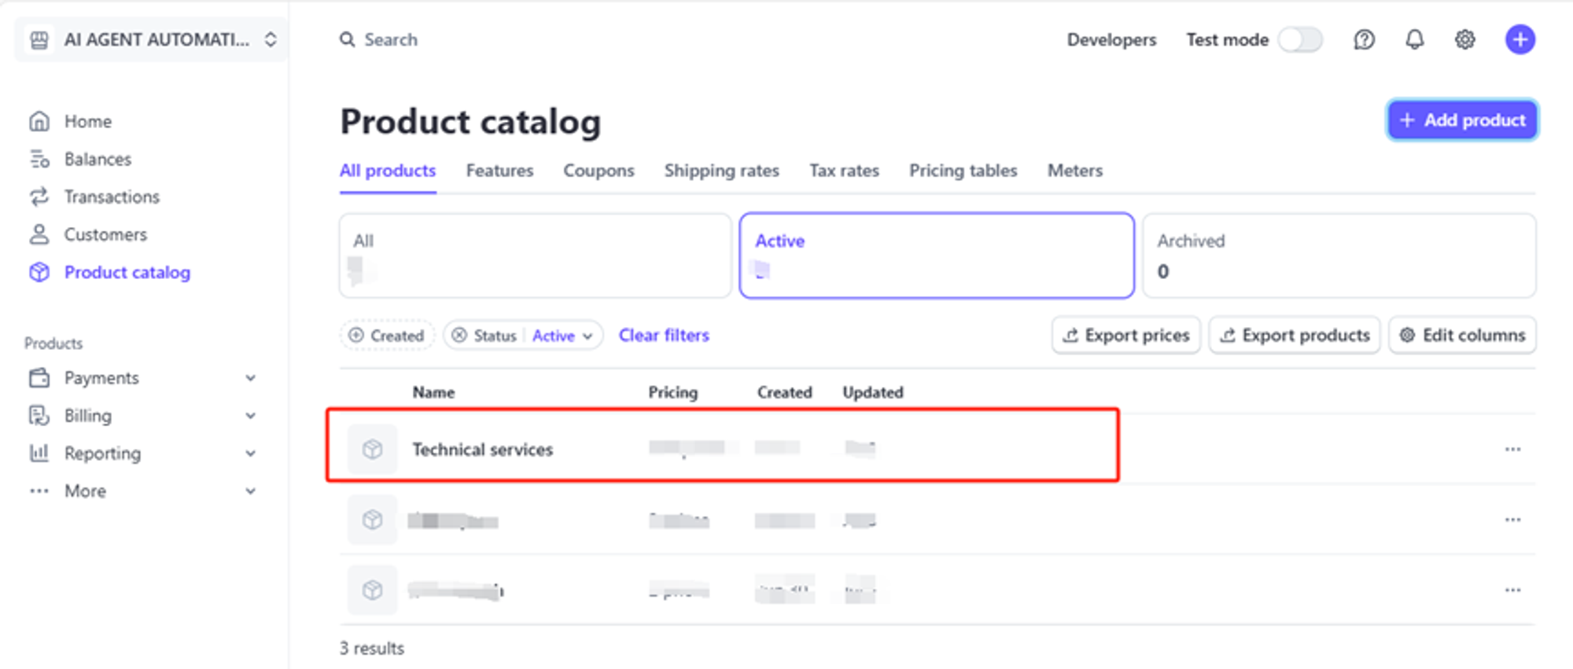Remove Status filter using its x icon

(x=459, y=335)
